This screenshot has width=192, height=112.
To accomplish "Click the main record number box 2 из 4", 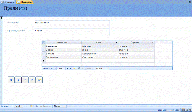I will tap(19, 106).
